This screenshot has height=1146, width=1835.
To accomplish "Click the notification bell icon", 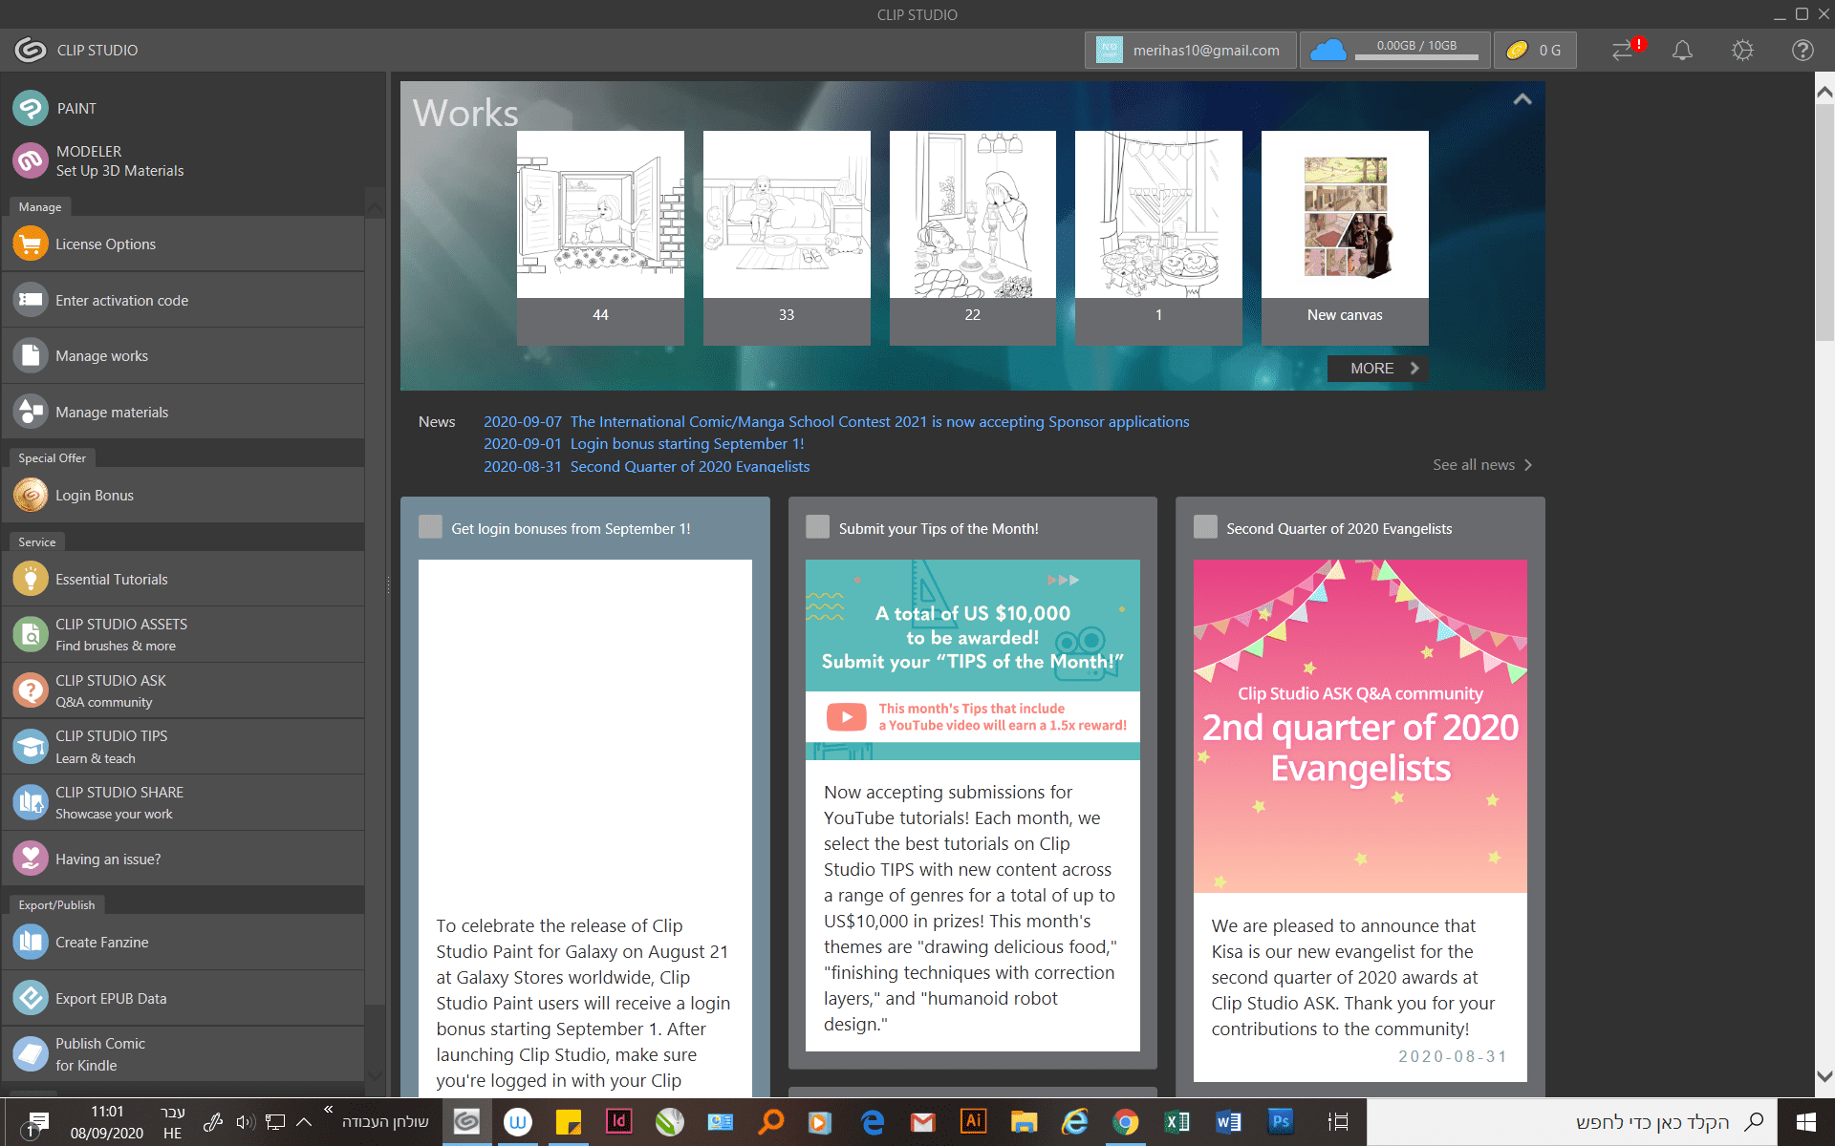I will tap(1682, 51).
